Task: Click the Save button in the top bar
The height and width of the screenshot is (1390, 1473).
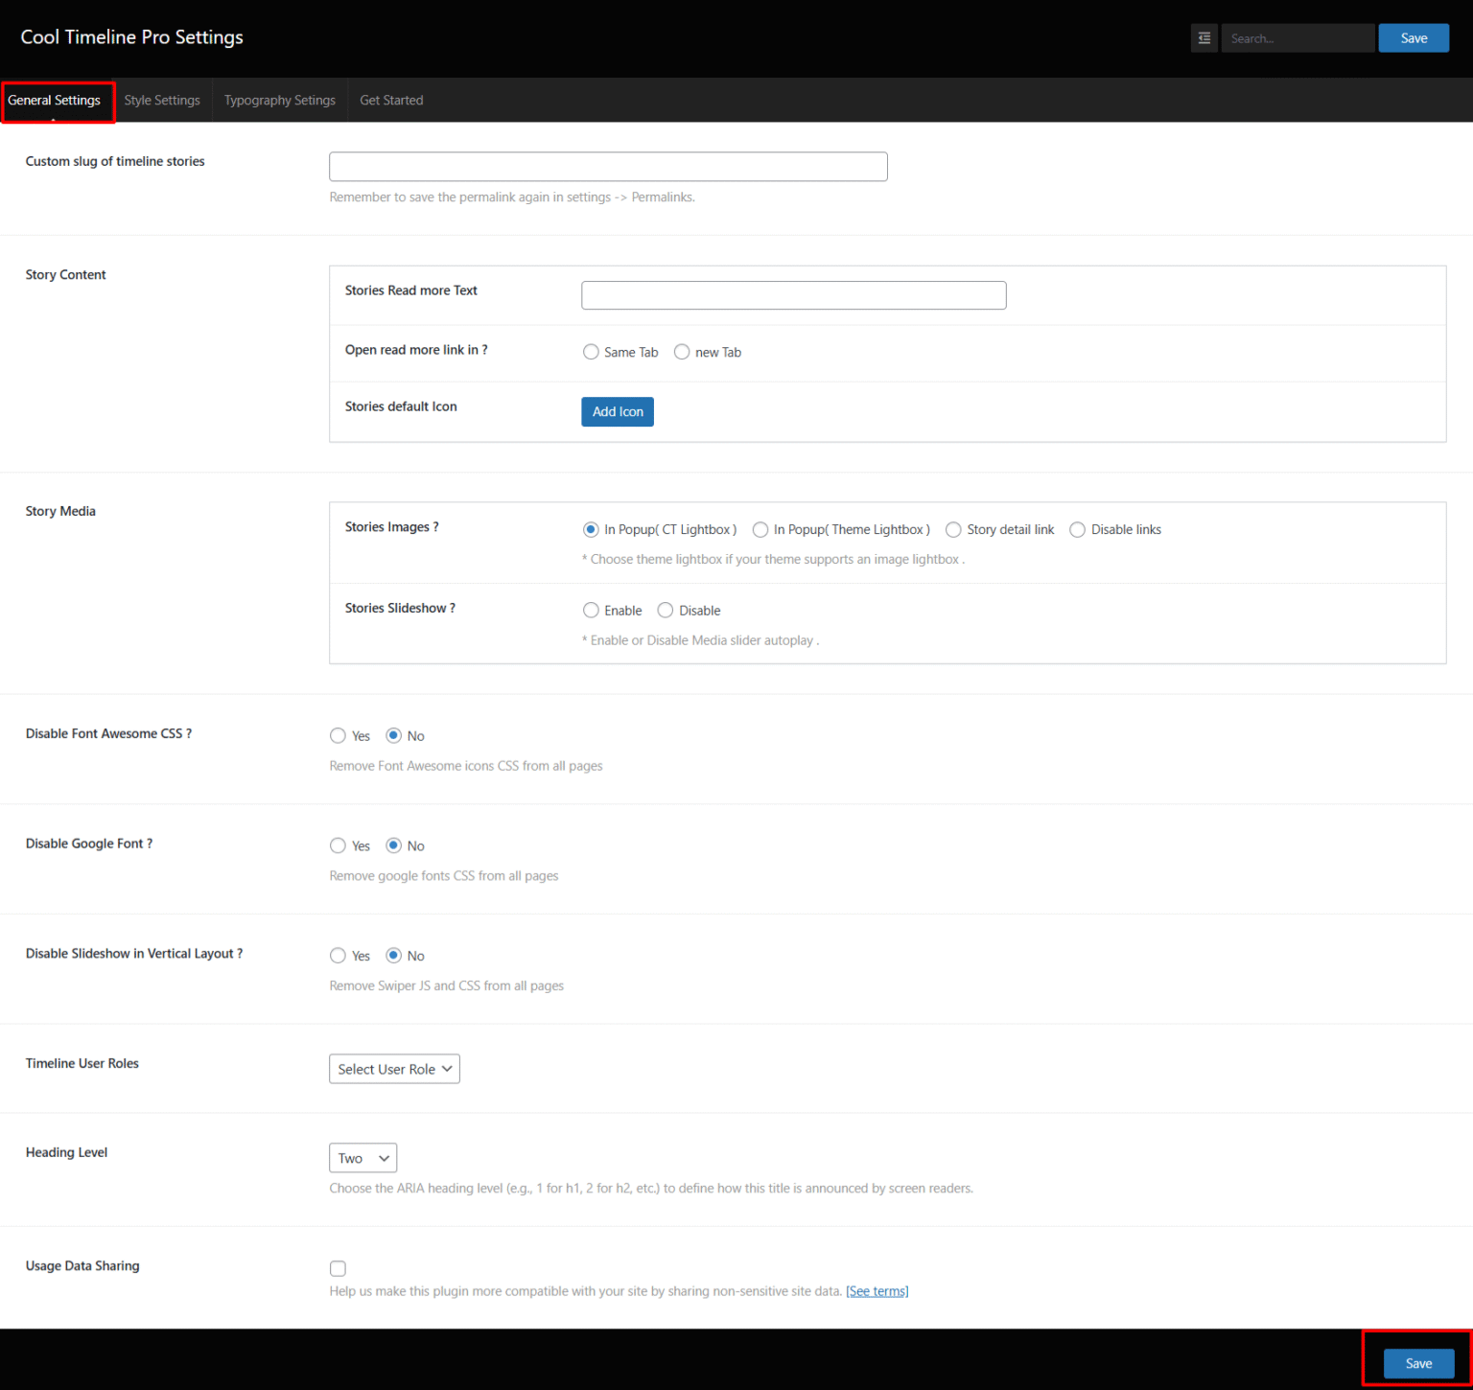Action: [1414, 37]
